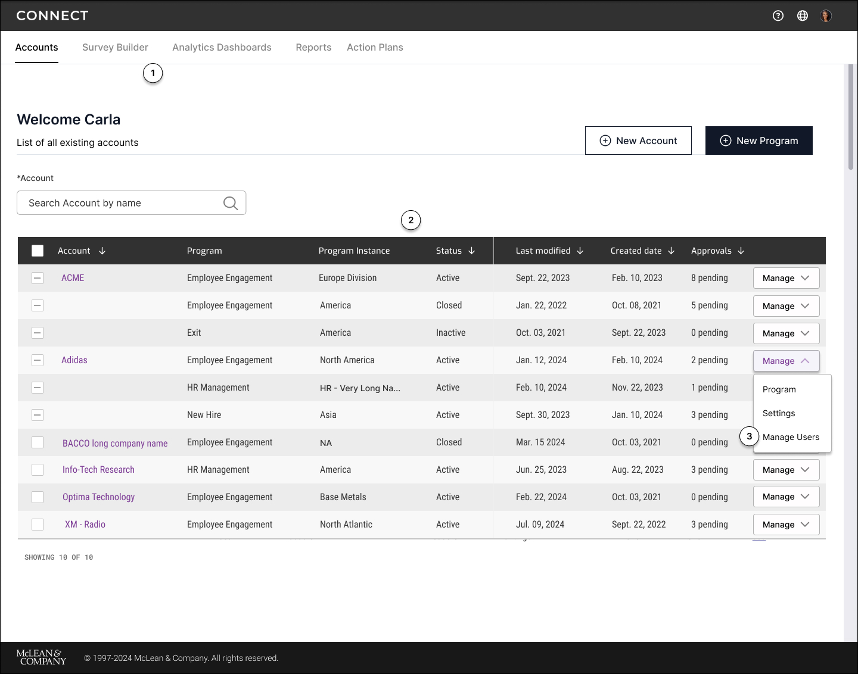858x674 pixels.
Task: Open the Optima Technology link
Action: [x=98, y=497]
